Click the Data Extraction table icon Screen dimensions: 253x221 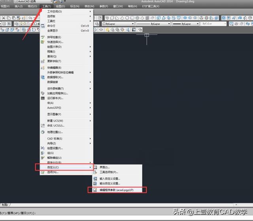click(x=43, y=77)
